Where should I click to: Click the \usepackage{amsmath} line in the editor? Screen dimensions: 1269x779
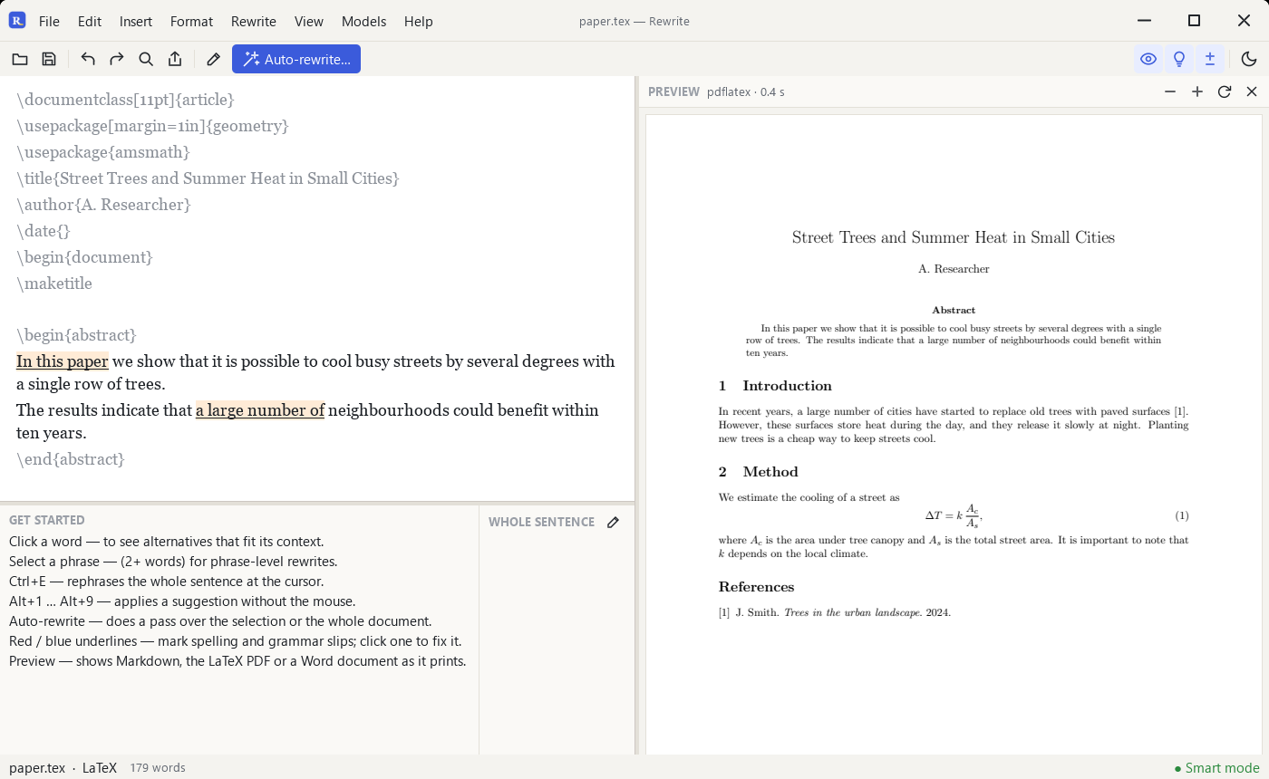click(x=103, y=152)
